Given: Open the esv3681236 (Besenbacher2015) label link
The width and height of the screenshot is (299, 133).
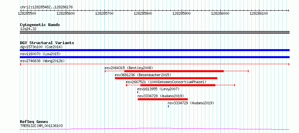Looking at the screenshot, I should coord(143,75).
